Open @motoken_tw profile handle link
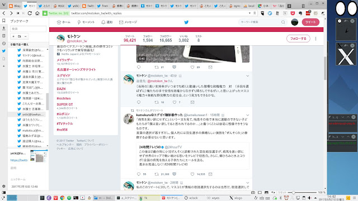Viewport: 358px width, 201px height. click(77, 41)
